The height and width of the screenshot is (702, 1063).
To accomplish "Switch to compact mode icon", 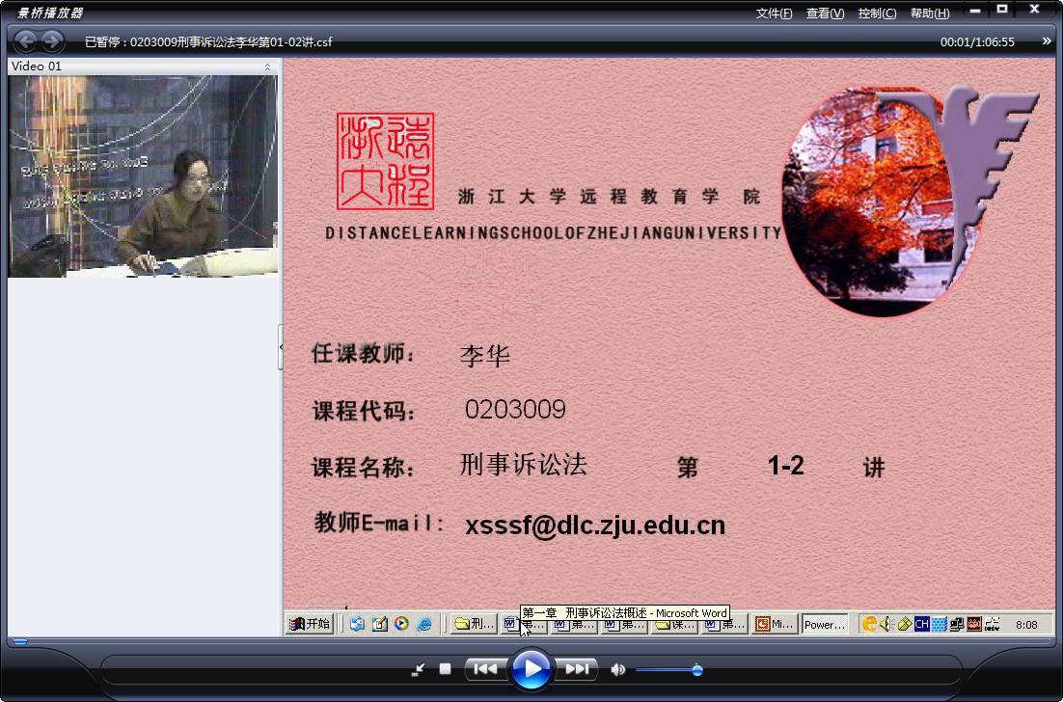I will pyautogui.click(x=419, y=669).
